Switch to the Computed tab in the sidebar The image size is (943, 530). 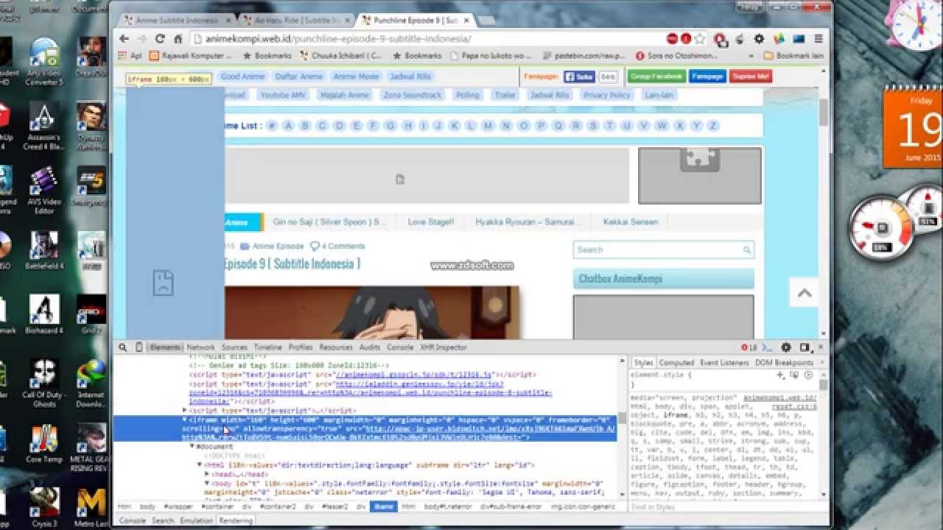[x=676, y=363]
